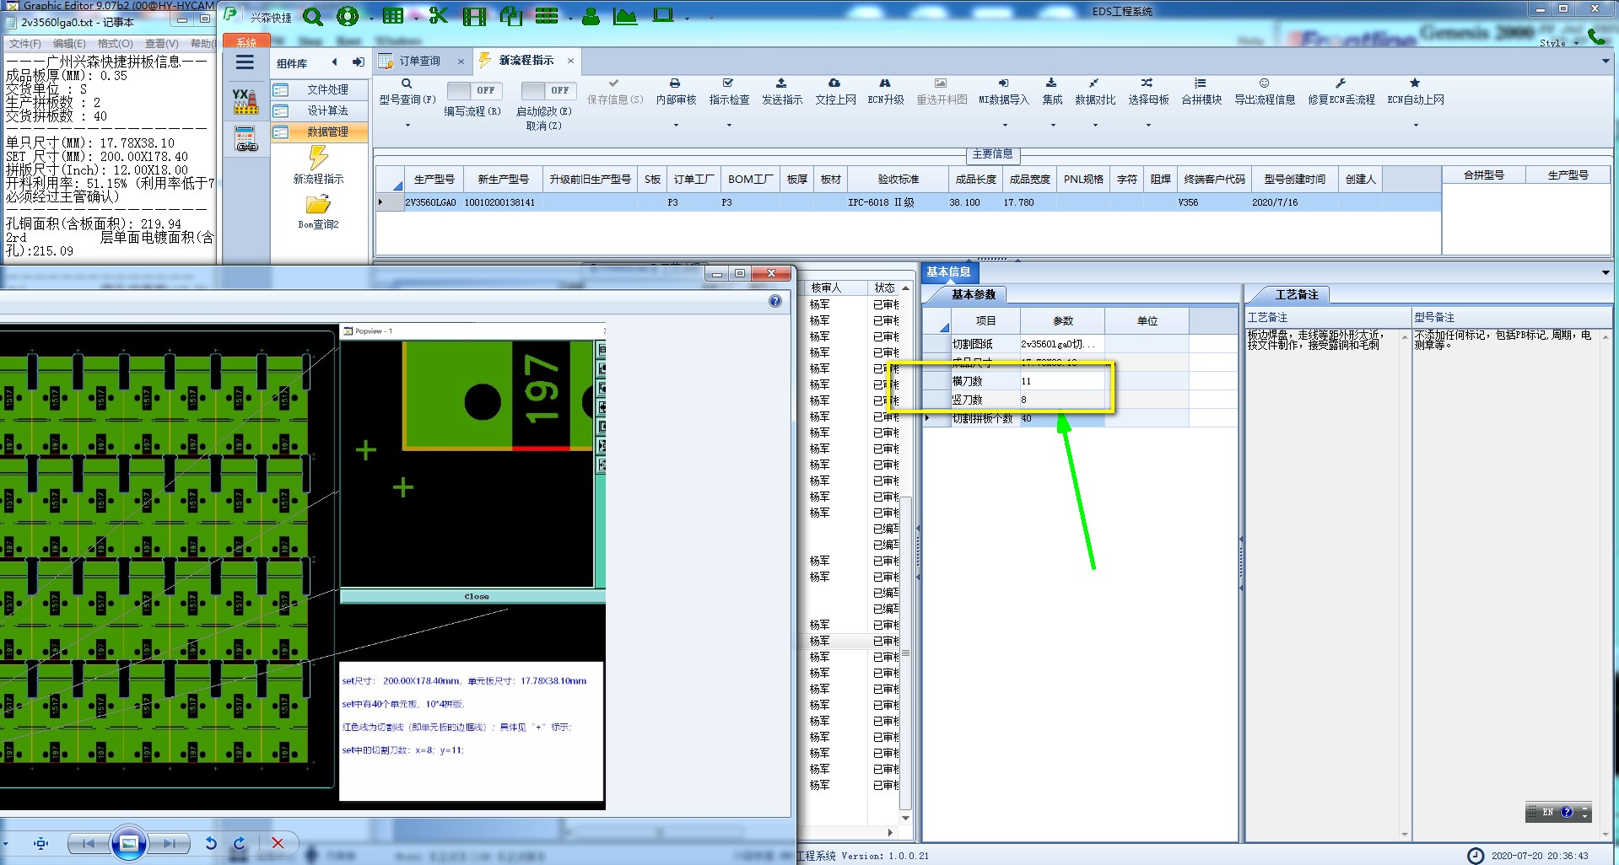This screenshot has height=865, width=1619.
Task: Click 修复ECN丢流程 wrench button
Action: tap(1341, 92)
